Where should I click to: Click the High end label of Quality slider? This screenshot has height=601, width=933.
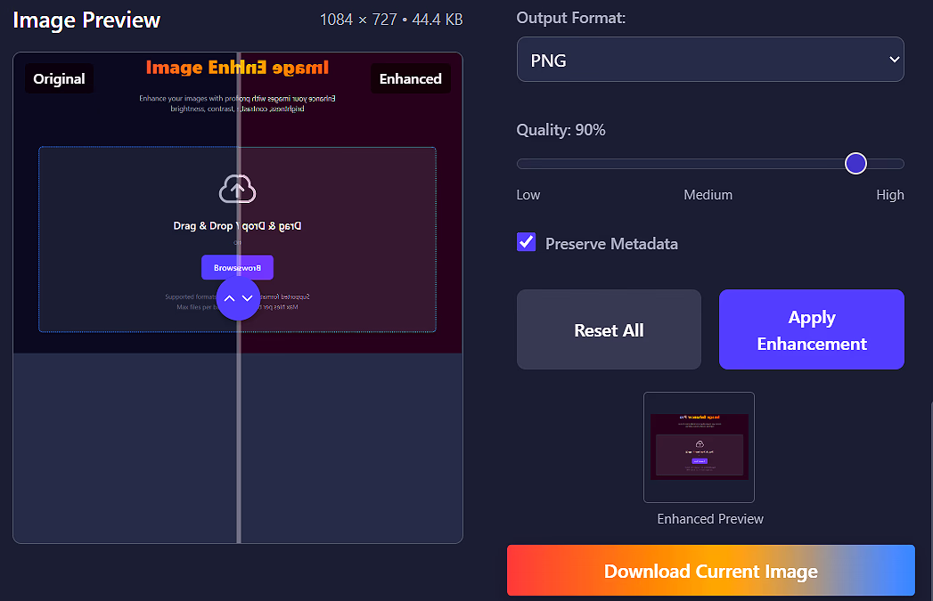click(x=889, y=195)
